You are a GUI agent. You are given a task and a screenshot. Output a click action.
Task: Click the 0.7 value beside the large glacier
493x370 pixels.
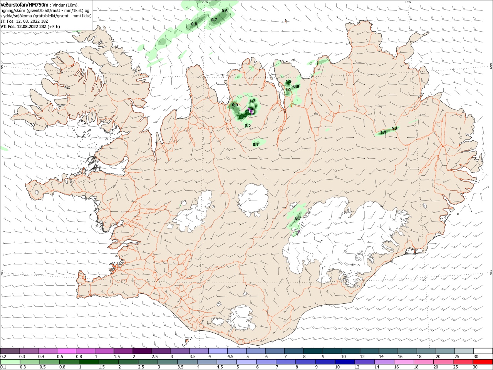pyautogui.click(x=298, y=218)
